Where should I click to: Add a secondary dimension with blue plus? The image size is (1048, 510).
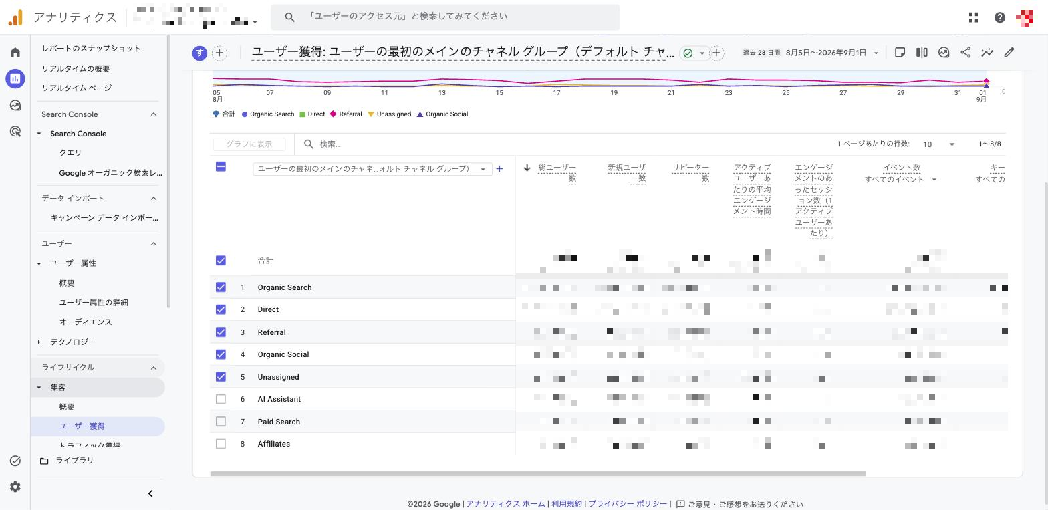[x=499, y=169]
